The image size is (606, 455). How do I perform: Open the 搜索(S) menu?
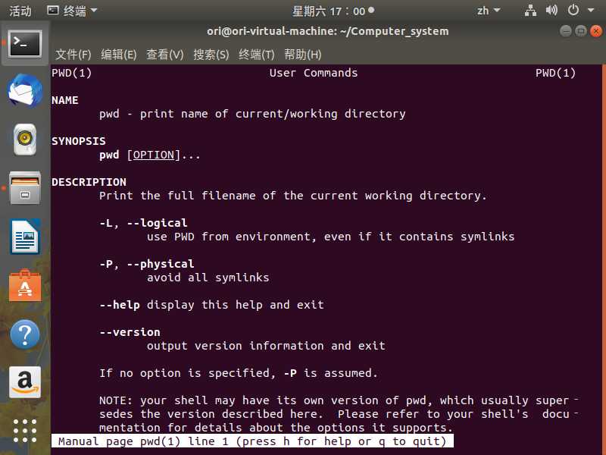(211, 55)
